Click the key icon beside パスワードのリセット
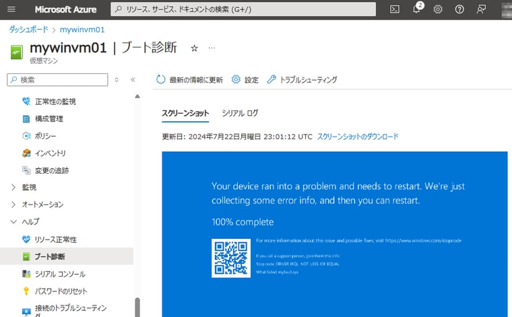The width and height of the screenshot is (512, 317). point(26,291)
